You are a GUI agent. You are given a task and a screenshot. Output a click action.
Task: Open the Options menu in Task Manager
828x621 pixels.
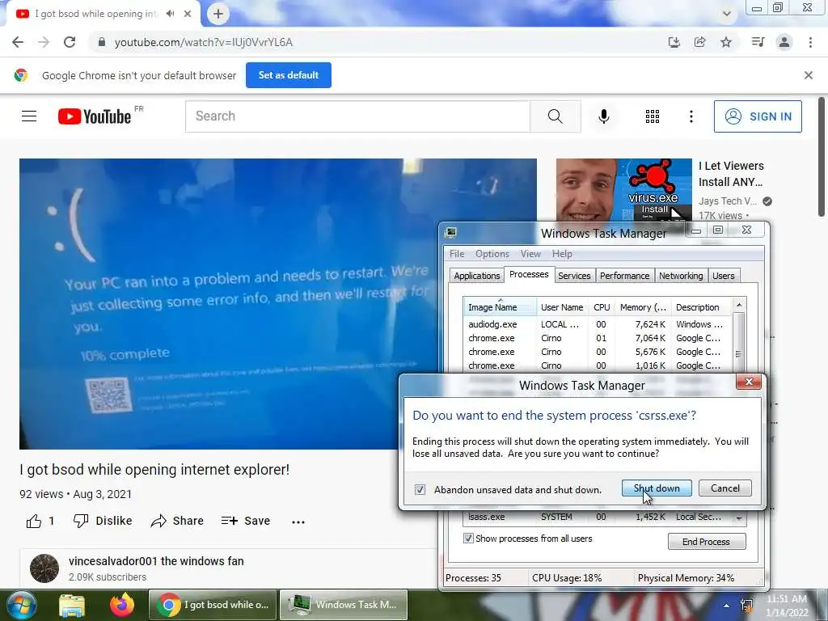492,254
